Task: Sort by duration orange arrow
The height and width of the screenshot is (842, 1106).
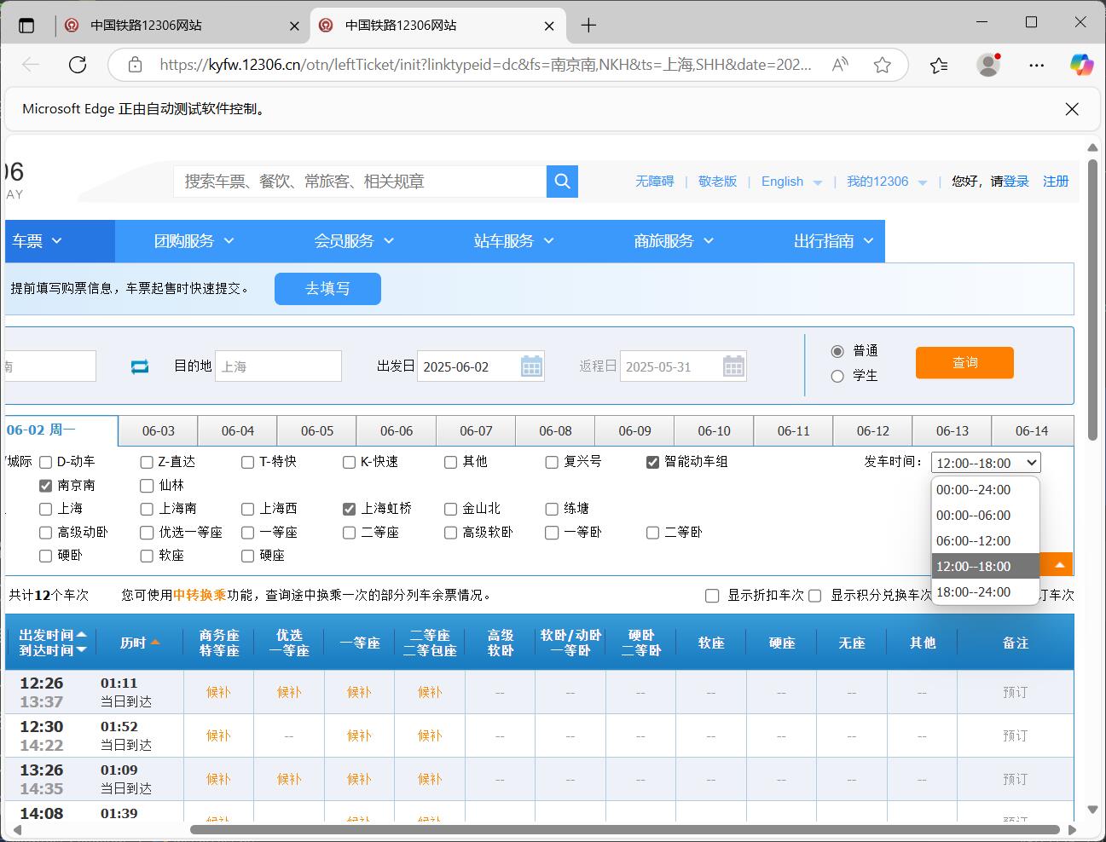Action: tap(155, 643)
